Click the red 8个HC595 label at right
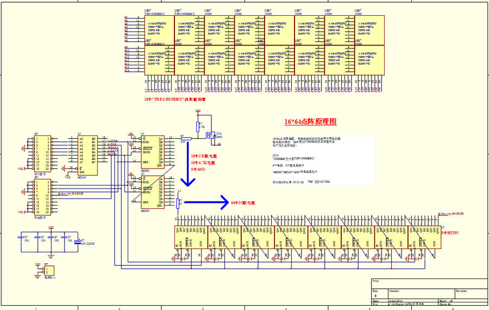Image resolution: width=489 pixels, height=310 pixels. (447, 233)
